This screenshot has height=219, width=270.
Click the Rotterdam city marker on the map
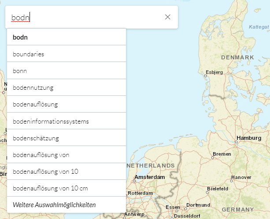[x=127, y=193]
